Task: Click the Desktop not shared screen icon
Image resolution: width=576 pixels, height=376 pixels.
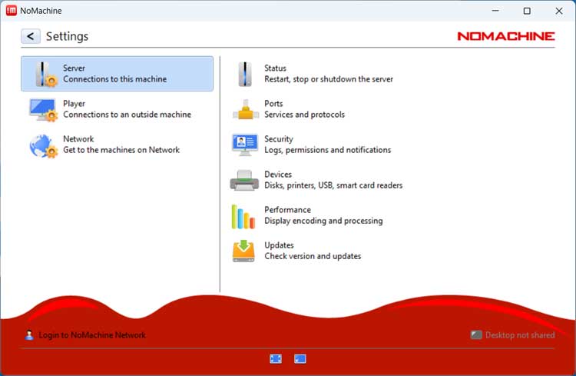Action: (x=476, y=334)
